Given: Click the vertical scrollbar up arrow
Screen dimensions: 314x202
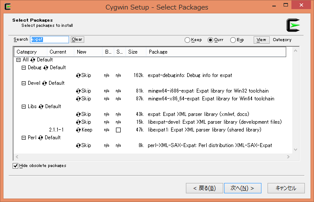Looking at the screenshot, I should (x=295, y=51).
